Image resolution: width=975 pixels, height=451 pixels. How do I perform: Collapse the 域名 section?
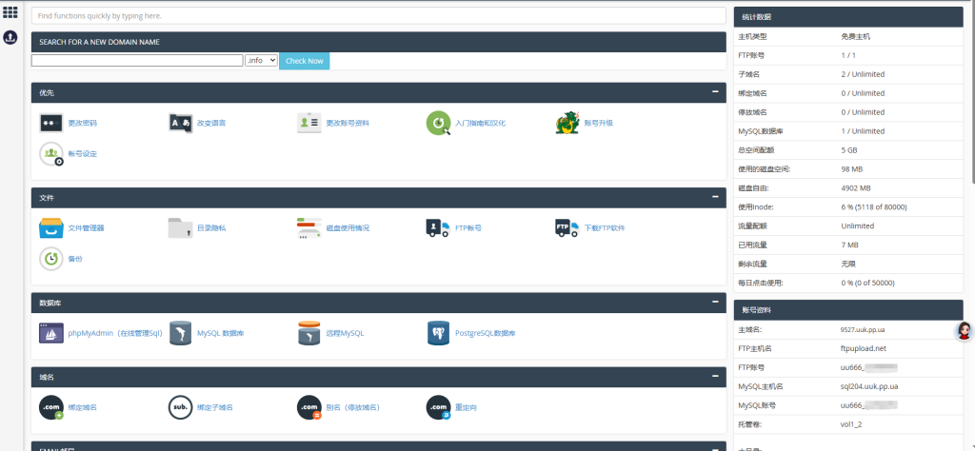pos(715,377)
